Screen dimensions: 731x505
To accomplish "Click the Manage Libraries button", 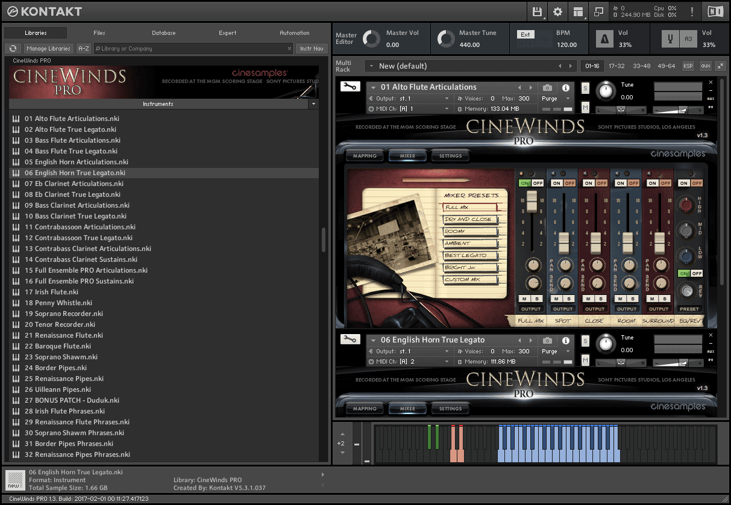I will pos(48,49).
